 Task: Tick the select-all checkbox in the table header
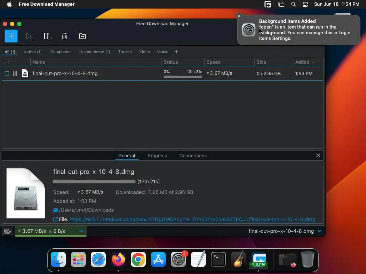[7, 62]
